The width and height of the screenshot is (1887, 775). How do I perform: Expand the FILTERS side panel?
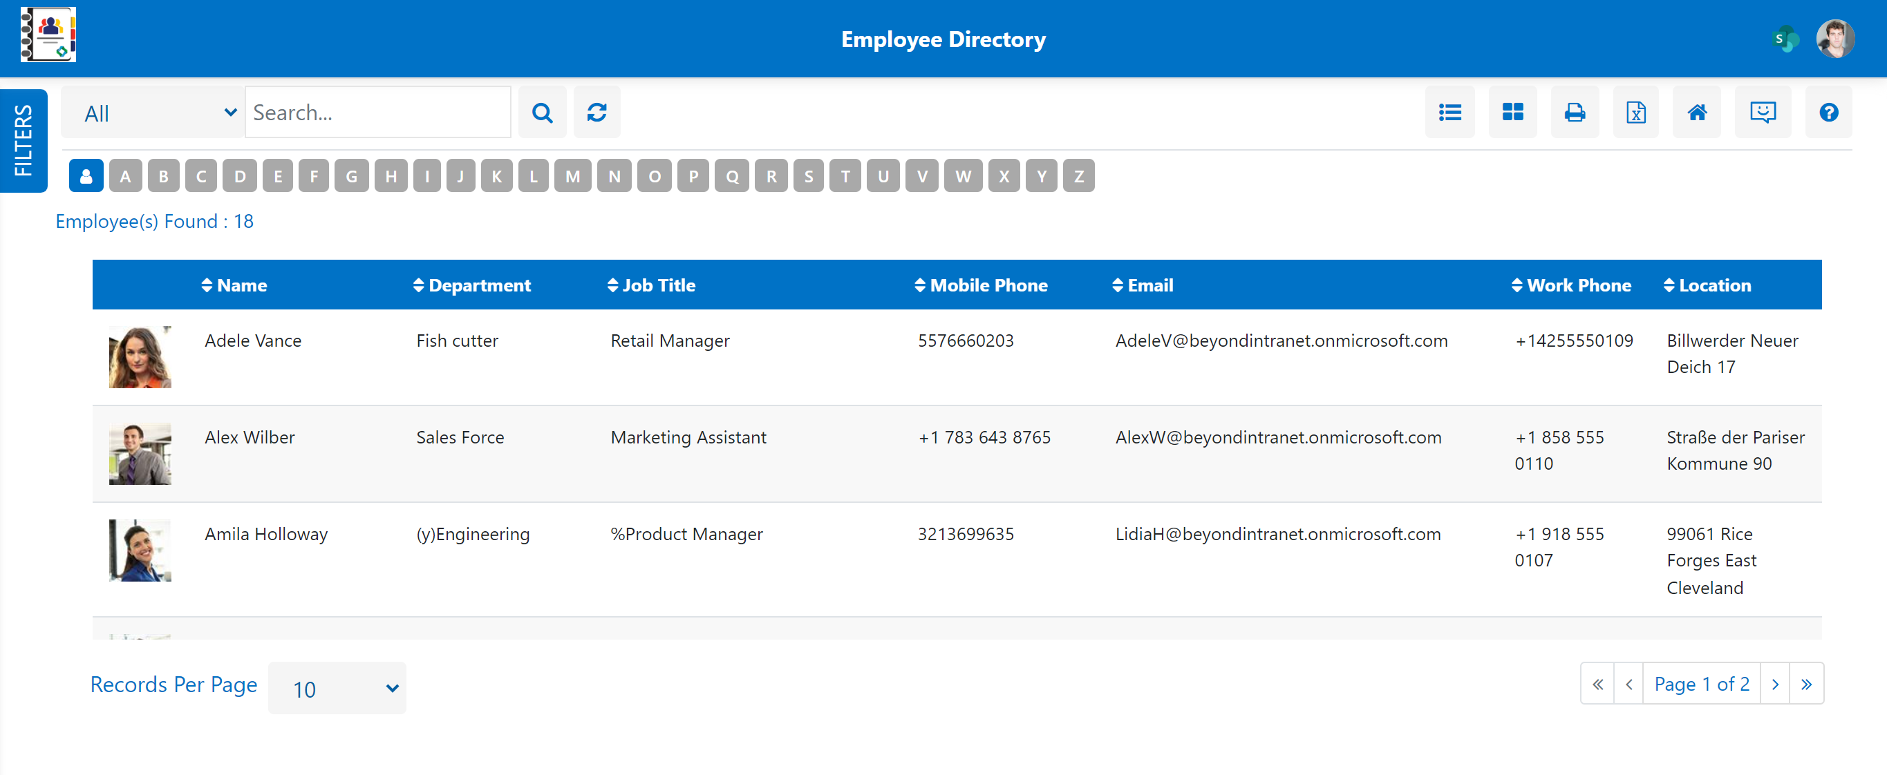point(23,140)
